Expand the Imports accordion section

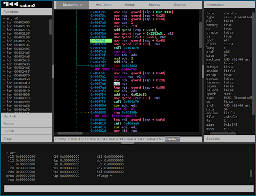pyautogui.click(x=27, y=131)
